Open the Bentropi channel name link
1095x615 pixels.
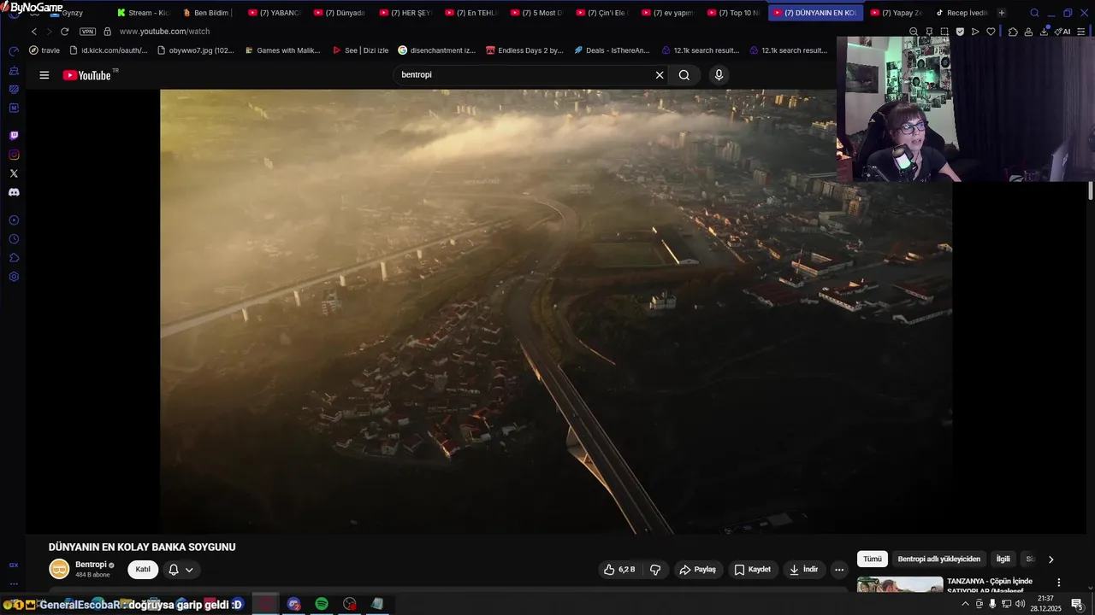click(91, 565)
